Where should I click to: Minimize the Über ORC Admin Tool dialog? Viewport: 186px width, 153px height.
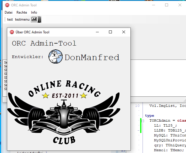click(x=97, y=32)
